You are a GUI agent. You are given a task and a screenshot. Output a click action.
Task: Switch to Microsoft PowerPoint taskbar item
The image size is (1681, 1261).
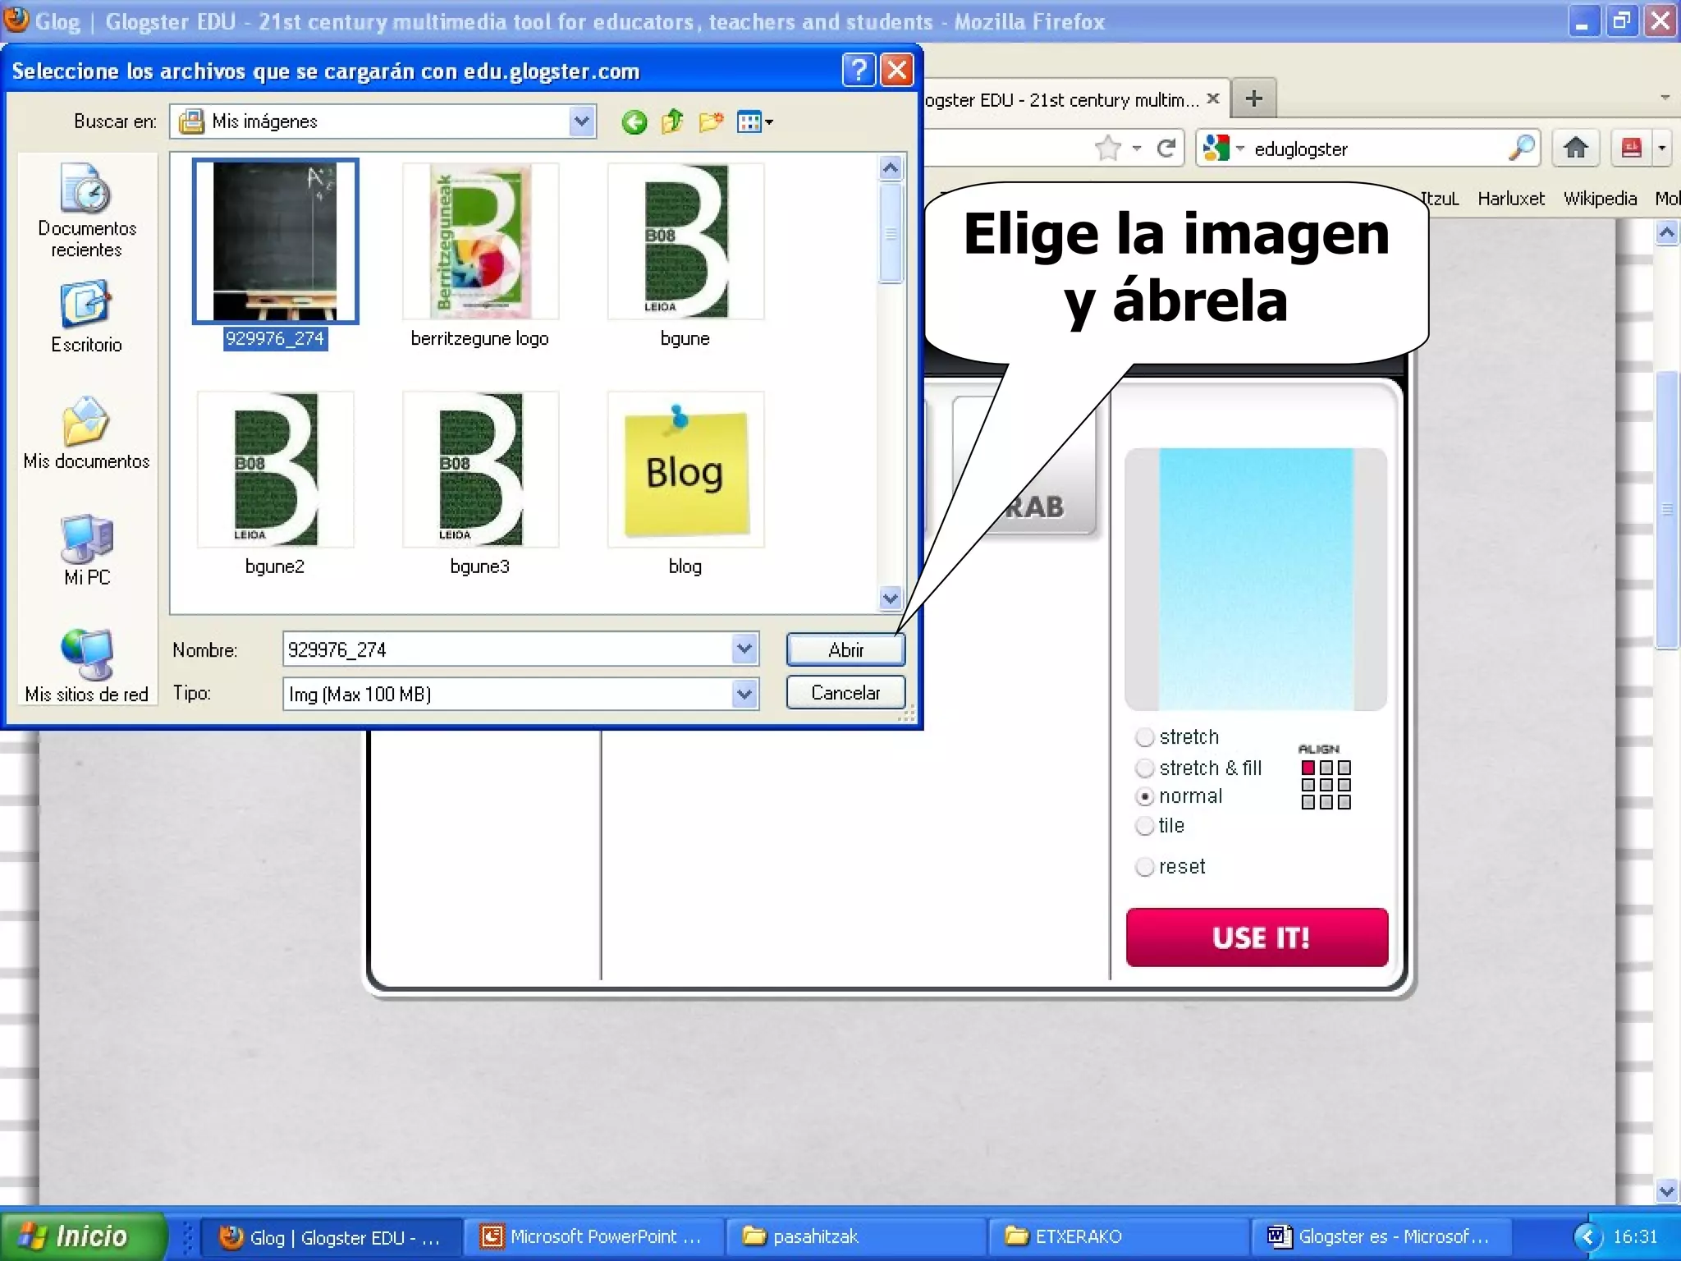click(593, 1236)
